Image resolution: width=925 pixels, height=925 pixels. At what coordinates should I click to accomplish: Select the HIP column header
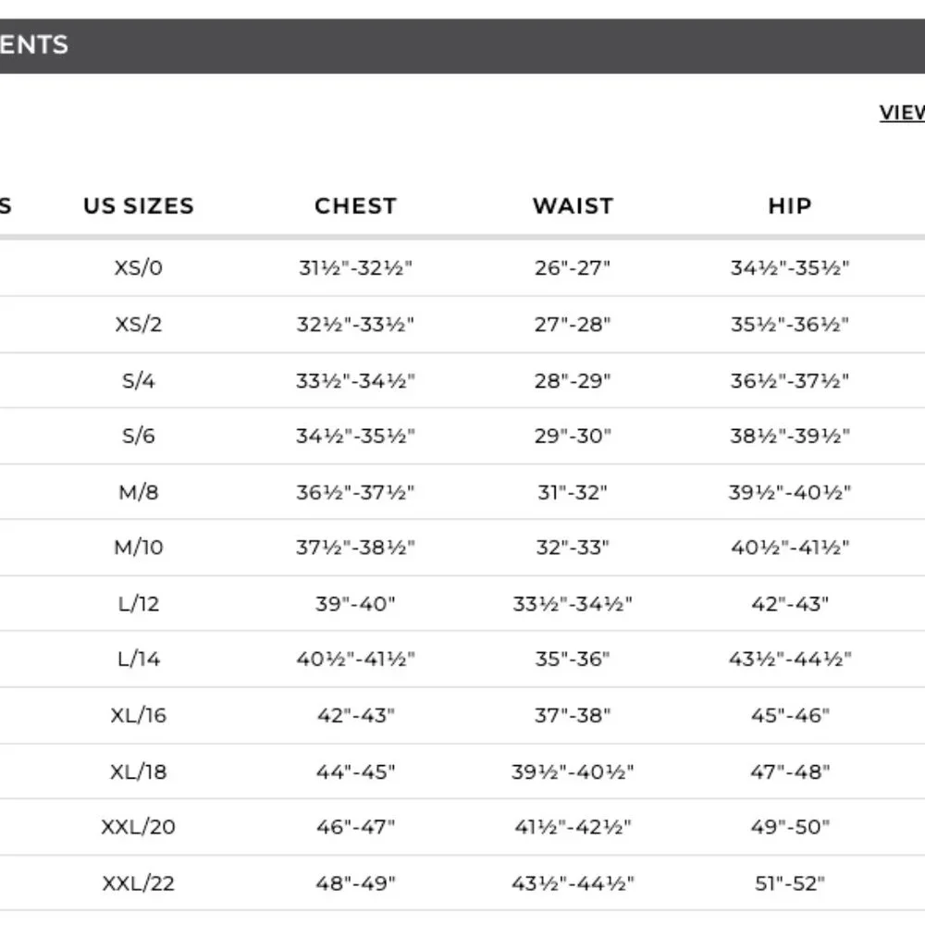coord(790,206)
